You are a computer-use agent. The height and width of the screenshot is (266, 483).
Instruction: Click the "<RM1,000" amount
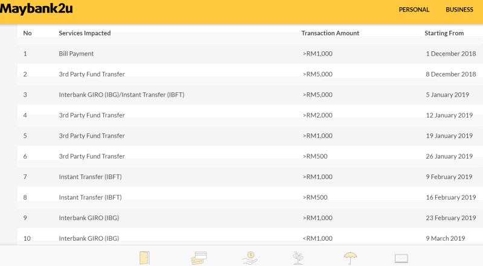(318, 238)
